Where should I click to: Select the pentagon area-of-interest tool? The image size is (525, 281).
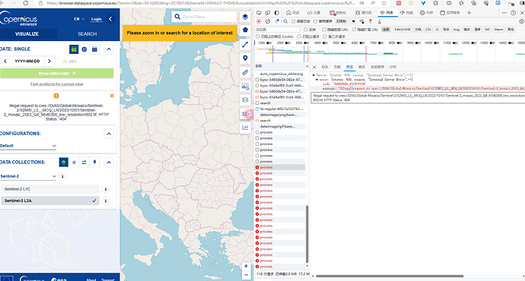[245, 30]
